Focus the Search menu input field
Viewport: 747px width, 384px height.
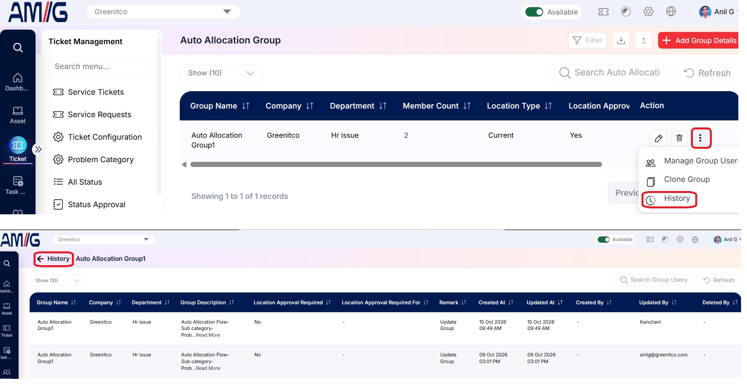[99, 67]
